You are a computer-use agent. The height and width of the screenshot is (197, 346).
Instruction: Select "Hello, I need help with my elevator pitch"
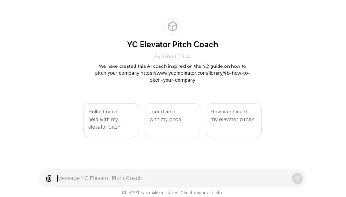[x=111, y=120]
